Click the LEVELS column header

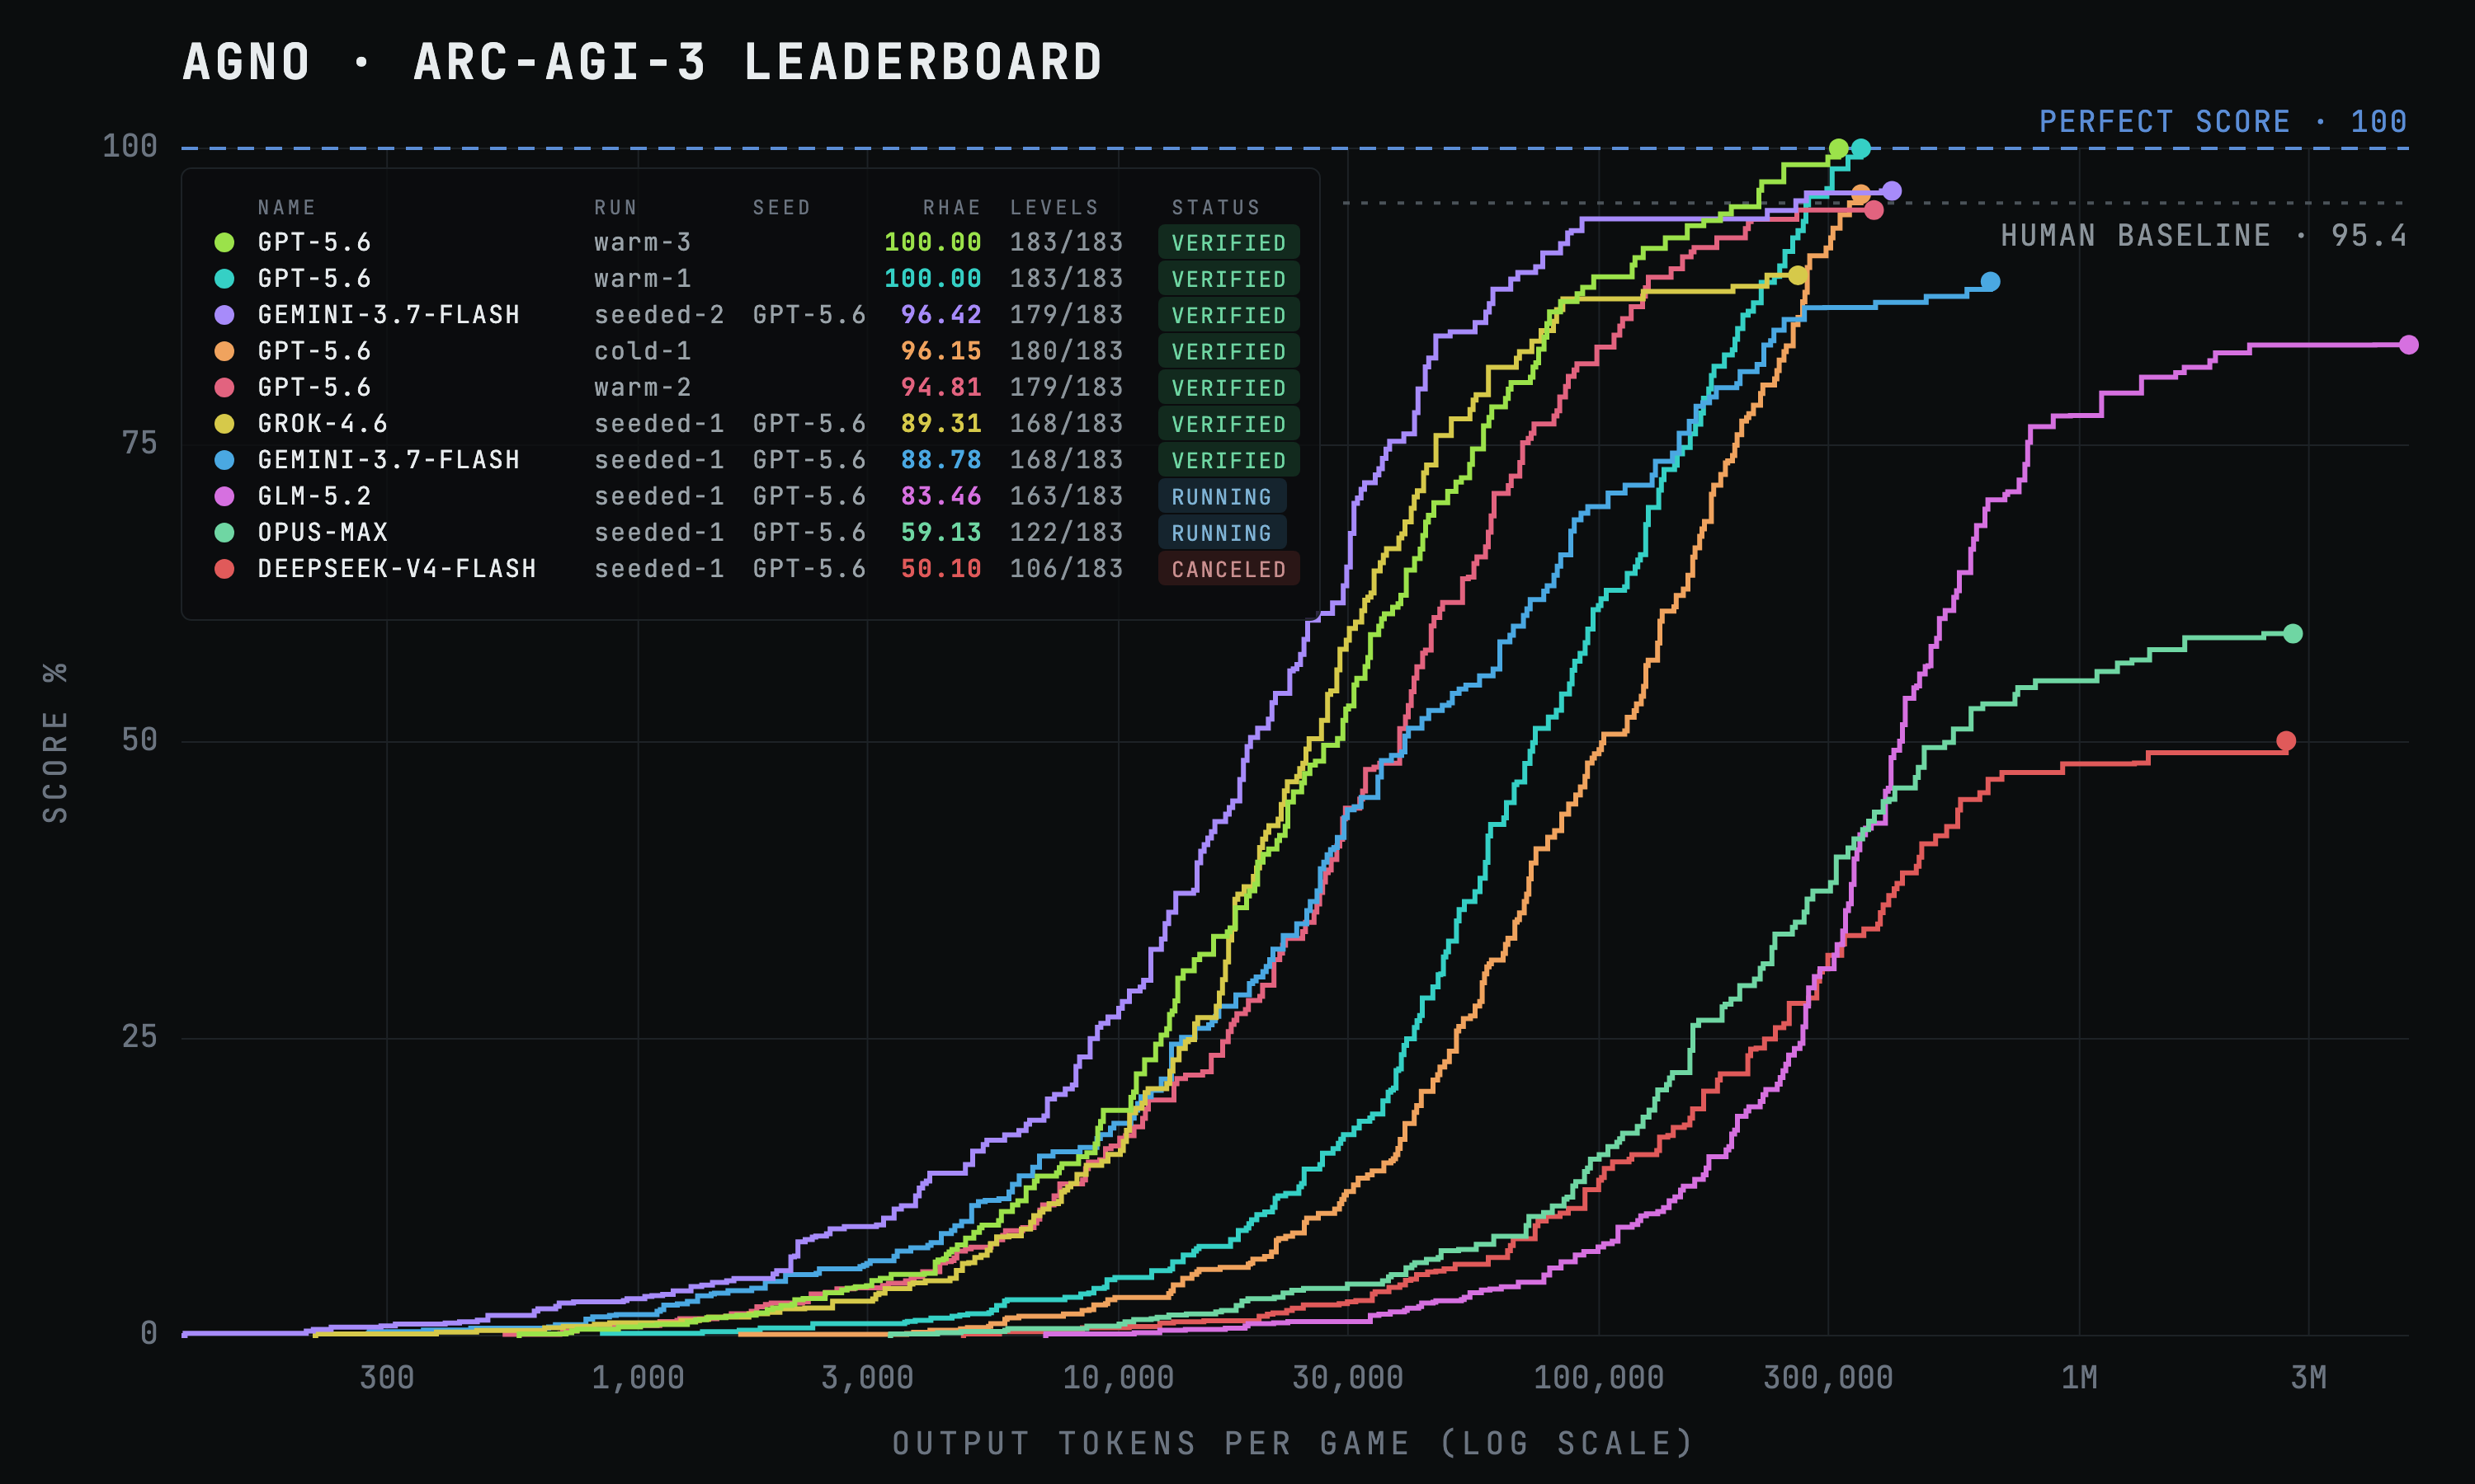point(1054,208)
